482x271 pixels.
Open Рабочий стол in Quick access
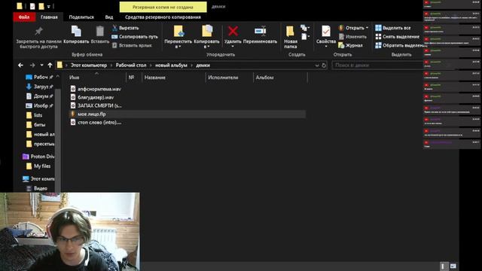point(40,77)
